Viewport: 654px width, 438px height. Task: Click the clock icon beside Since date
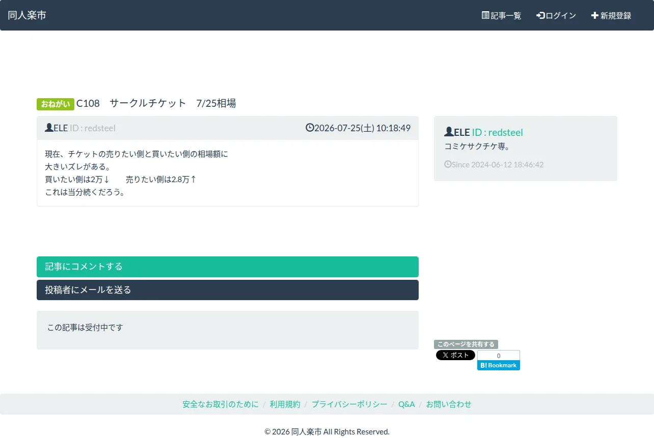pyautogui.click(x=448, y=164)
